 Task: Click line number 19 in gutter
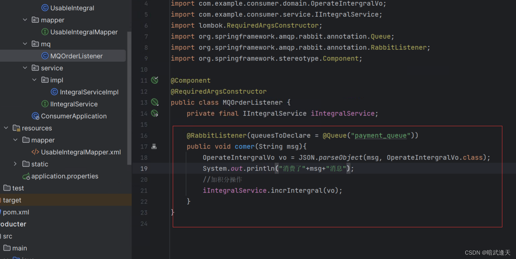click(x=144, y=169)
